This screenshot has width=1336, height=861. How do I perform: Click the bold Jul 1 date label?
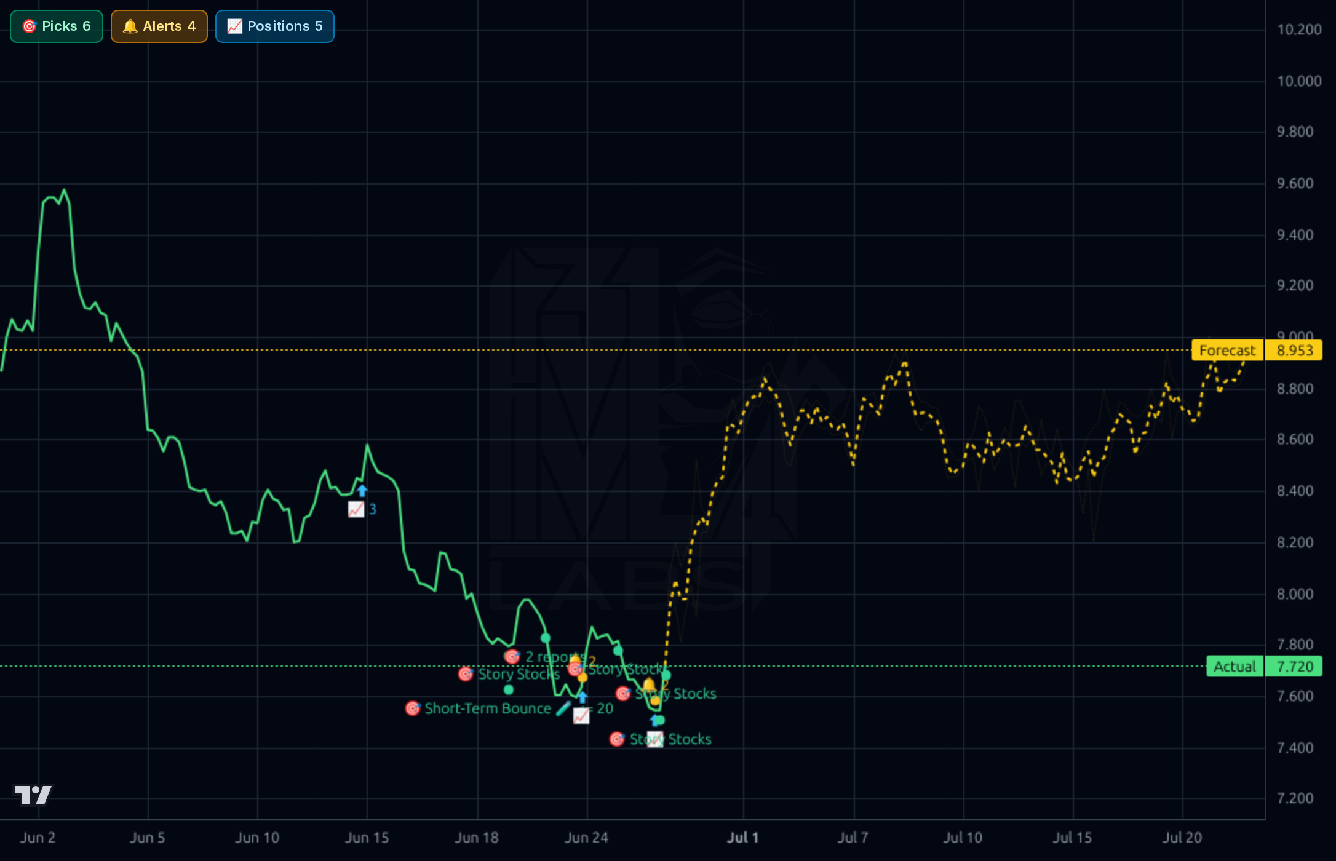click(743, 838)
